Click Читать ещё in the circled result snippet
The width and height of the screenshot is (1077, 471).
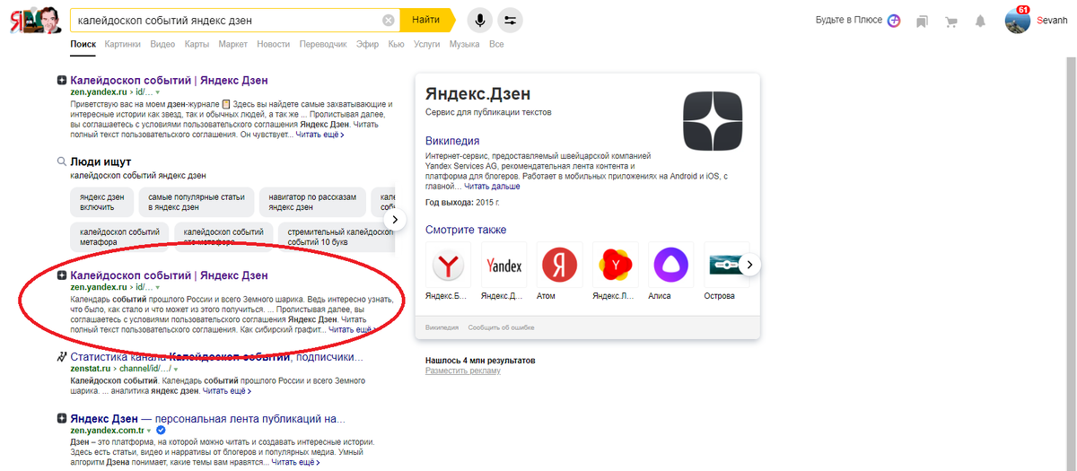tap(354, 330)
